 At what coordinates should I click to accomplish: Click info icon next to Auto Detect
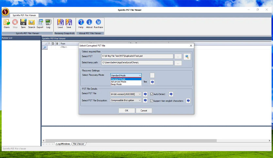pyautogui.click(x=171, y=94)
